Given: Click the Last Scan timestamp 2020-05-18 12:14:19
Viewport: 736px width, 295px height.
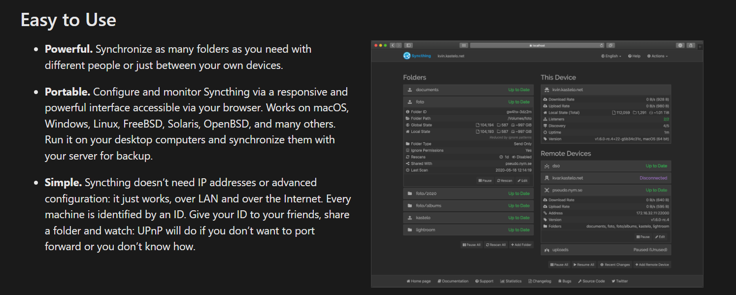Looking at the screenshot, I should (x=514, y=170).
